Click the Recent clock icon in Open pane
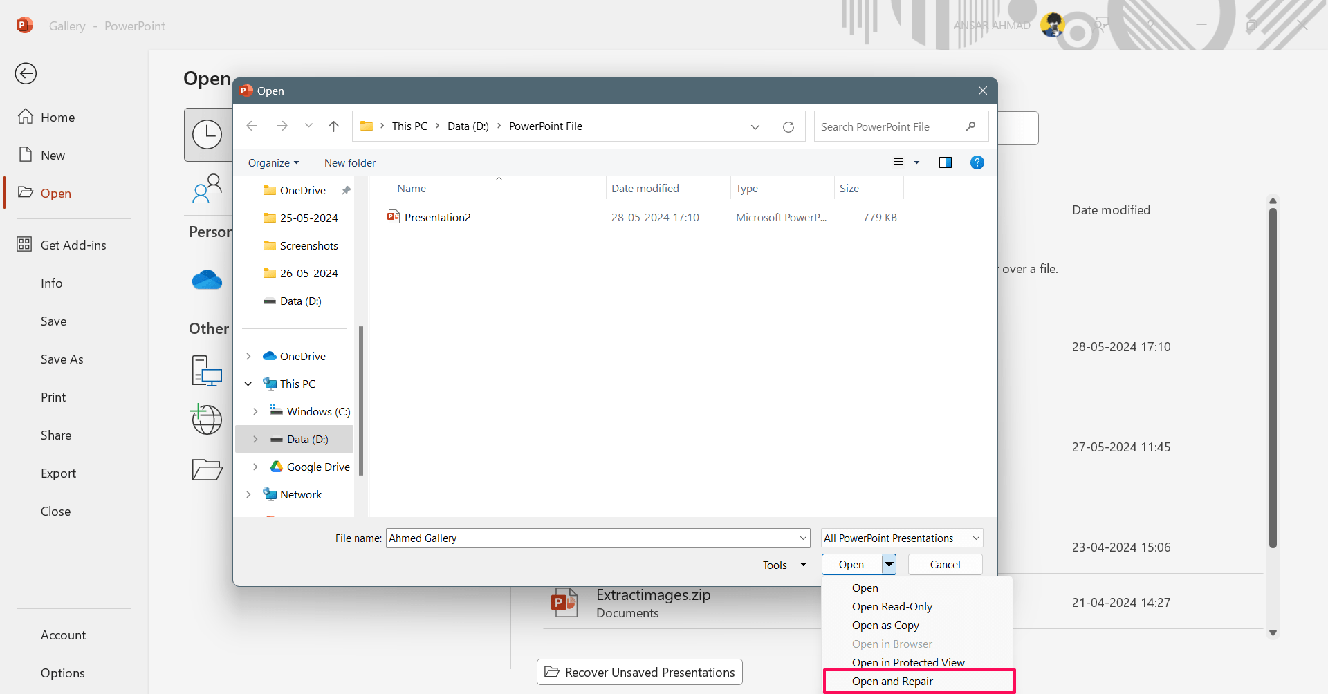 click(x=207, y=135)
